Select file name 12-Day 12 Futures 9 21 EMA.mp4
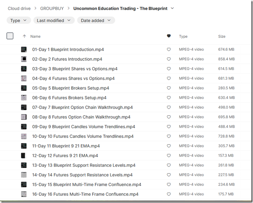Image resolution: width=253 pixels, height=203 pixels. 65,155
